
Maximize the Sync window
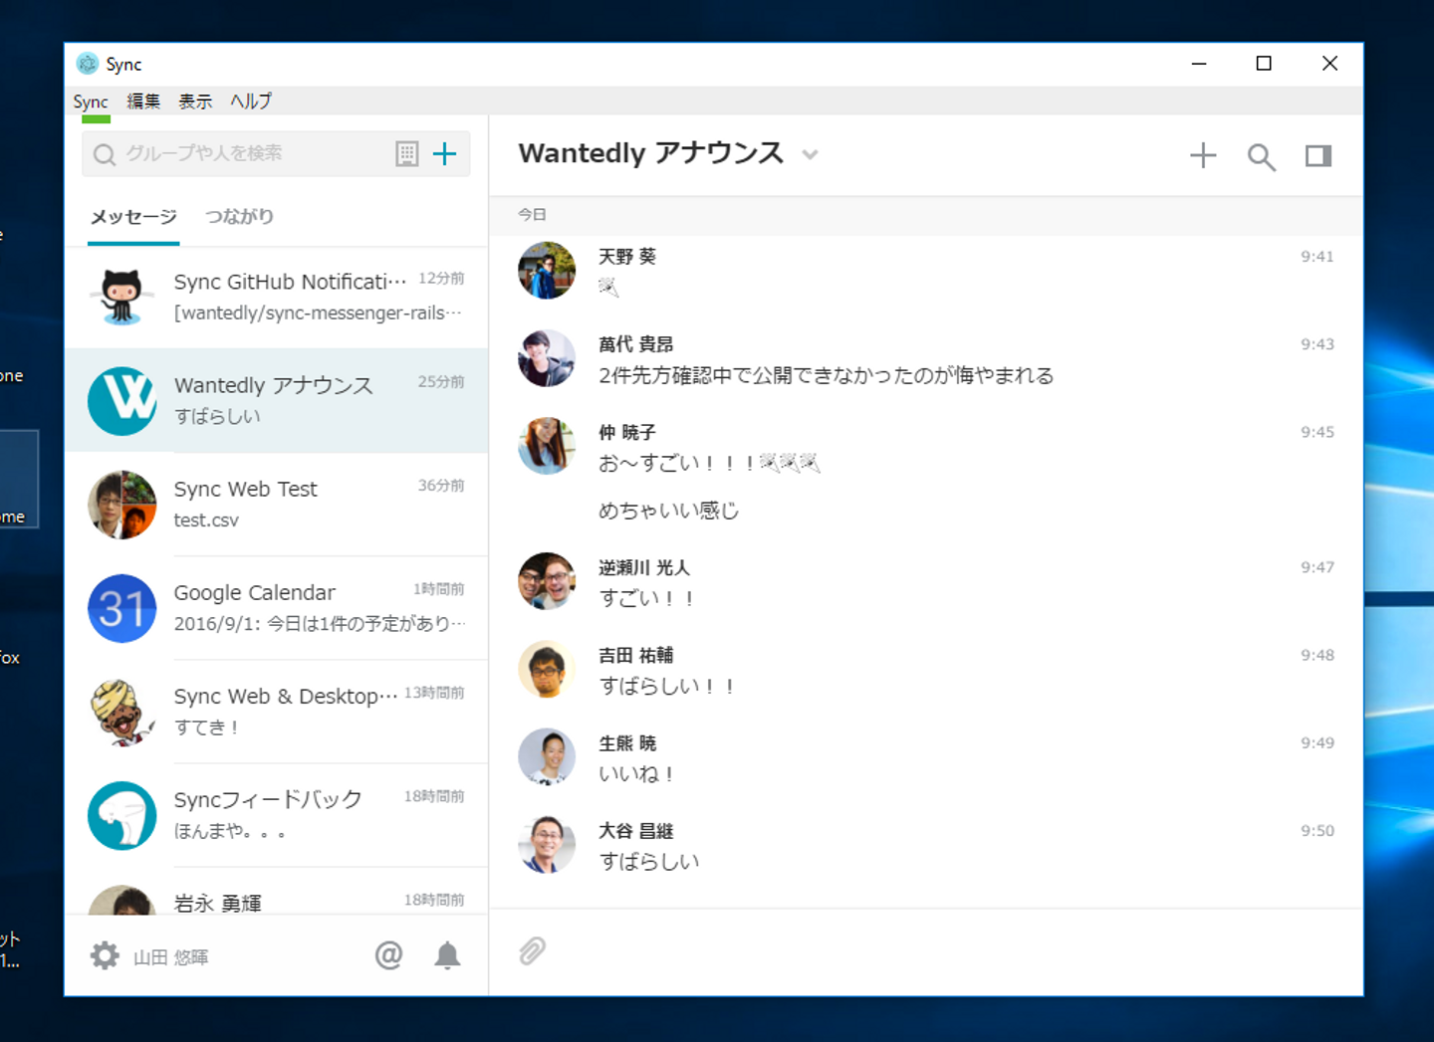pyautogui.click(x=1264, y=64)
